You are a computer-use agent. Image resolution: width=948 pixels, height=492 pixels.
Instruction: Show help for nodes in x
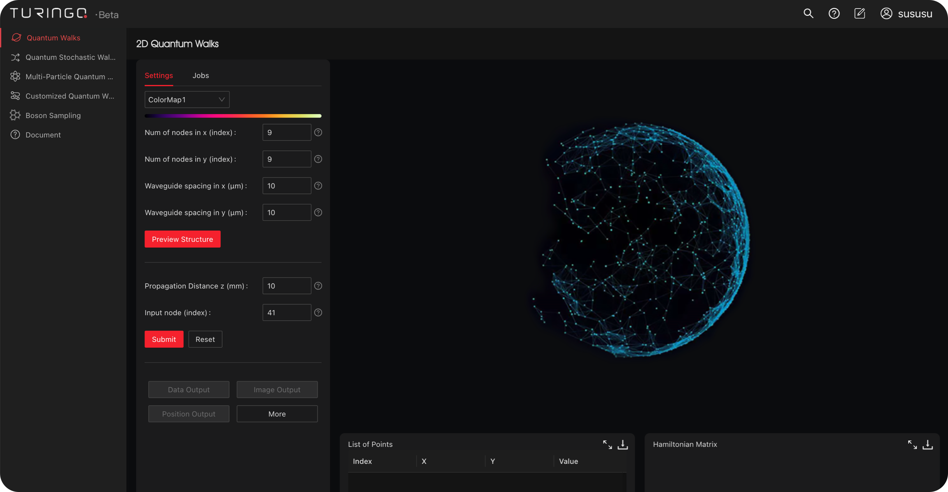(x=318, y=133)
